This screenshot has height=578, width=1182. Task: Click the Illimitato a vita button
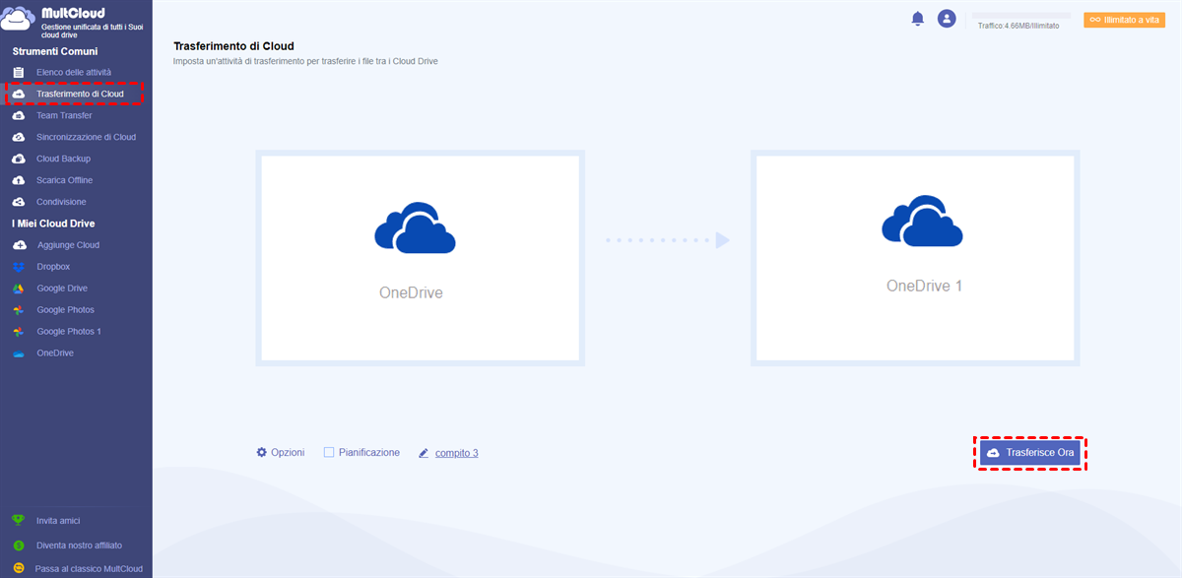click(1124, 20)
